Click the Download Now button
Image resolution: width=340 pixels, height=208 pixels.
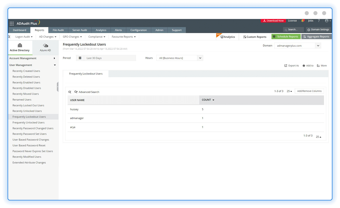coord(273,20)
